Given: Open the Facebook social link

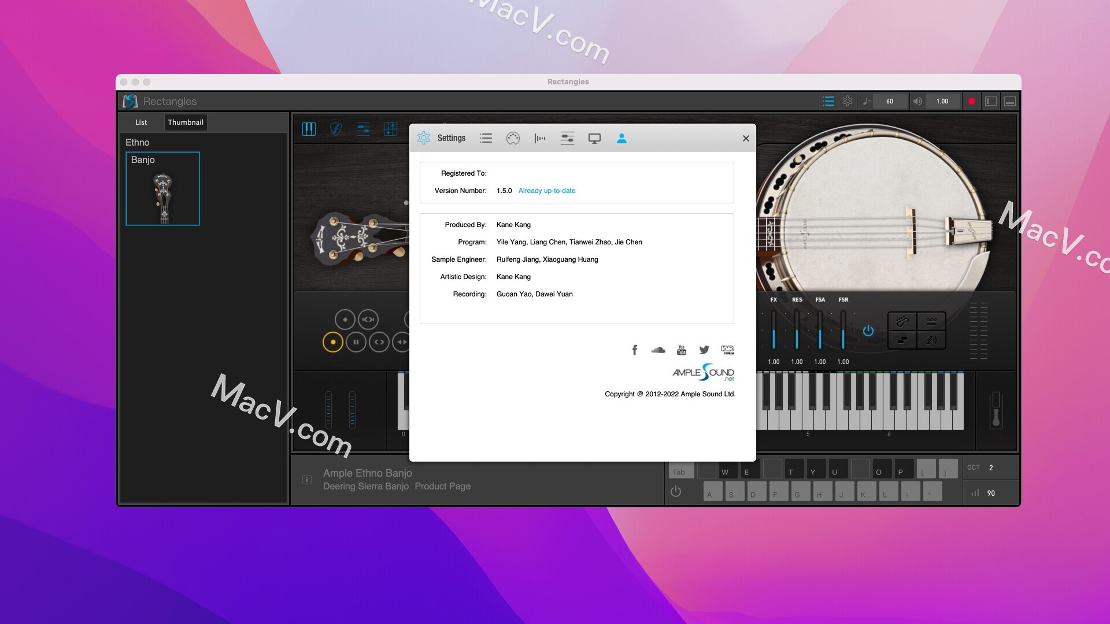Looking at the screenshot, I should pyautogui.click(x=635, y=350).
